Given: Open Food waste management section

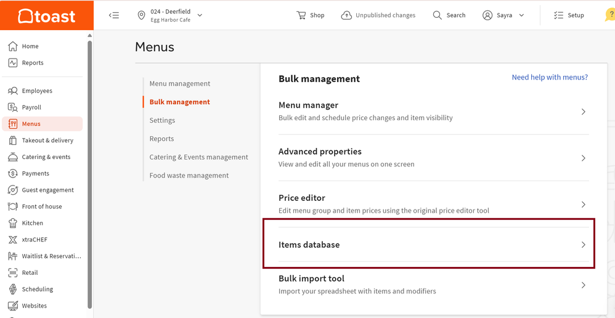Looking at the screenshot, I should click(189, 176).
